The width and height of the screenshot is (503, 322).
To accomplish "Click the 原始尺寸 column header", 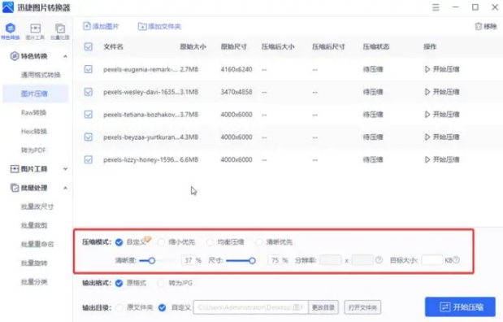I will [233, 47].
